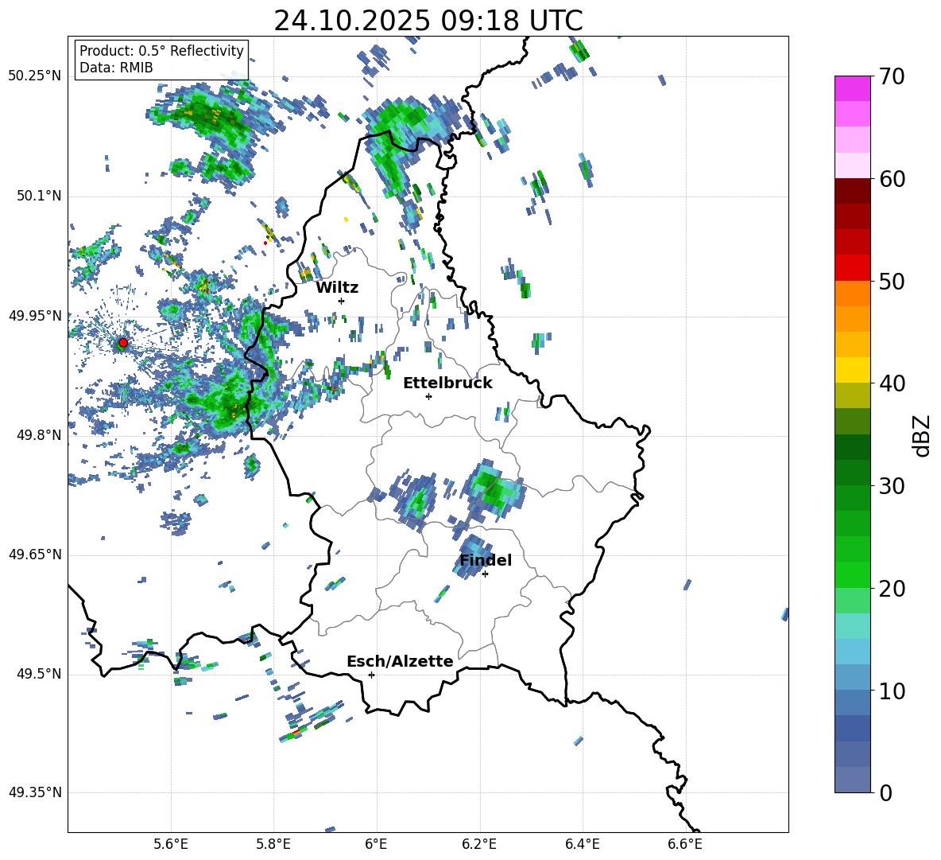Click the bright red colorbar segment
The width and height of the screenshot is (941, 860).
click(x=852, y=268)
